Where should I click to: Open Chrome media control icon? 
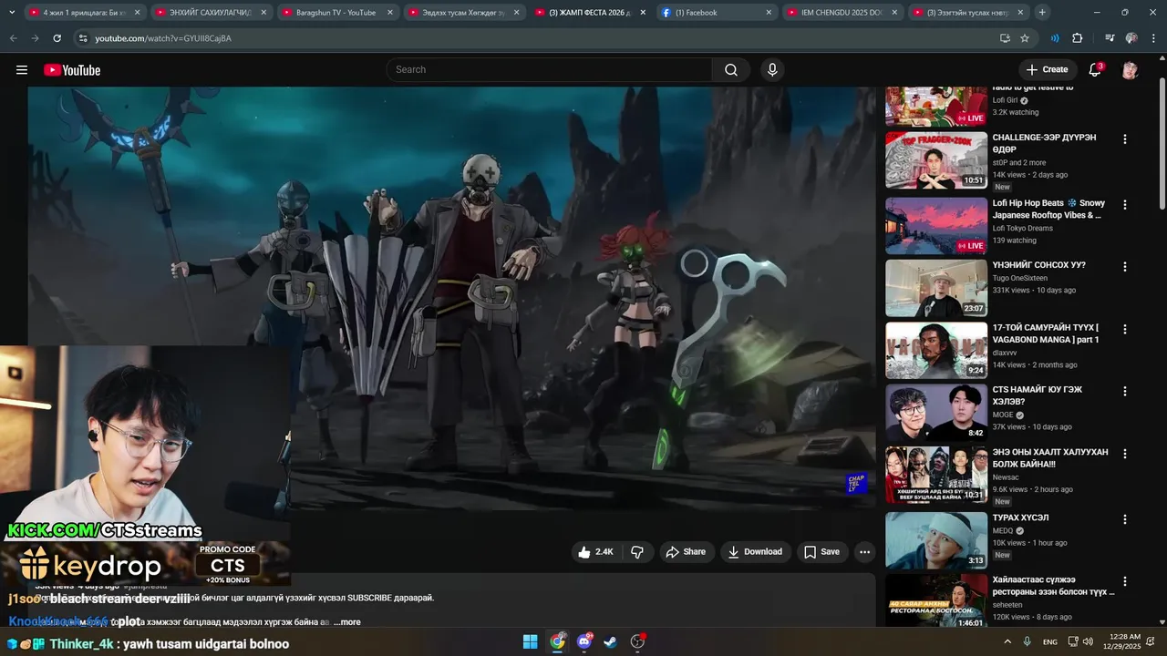1110,38
